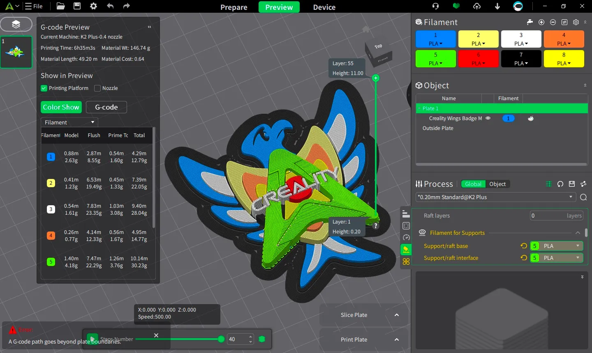This screenshot has width=592, height=353.
Task: Remove a filament with the minus icon
Action: pos(553,22)
